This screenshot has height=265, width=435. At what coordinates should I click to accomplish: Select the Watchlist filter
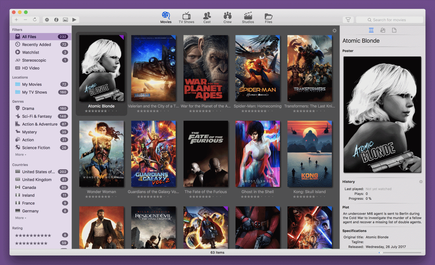tap(40, 52)
